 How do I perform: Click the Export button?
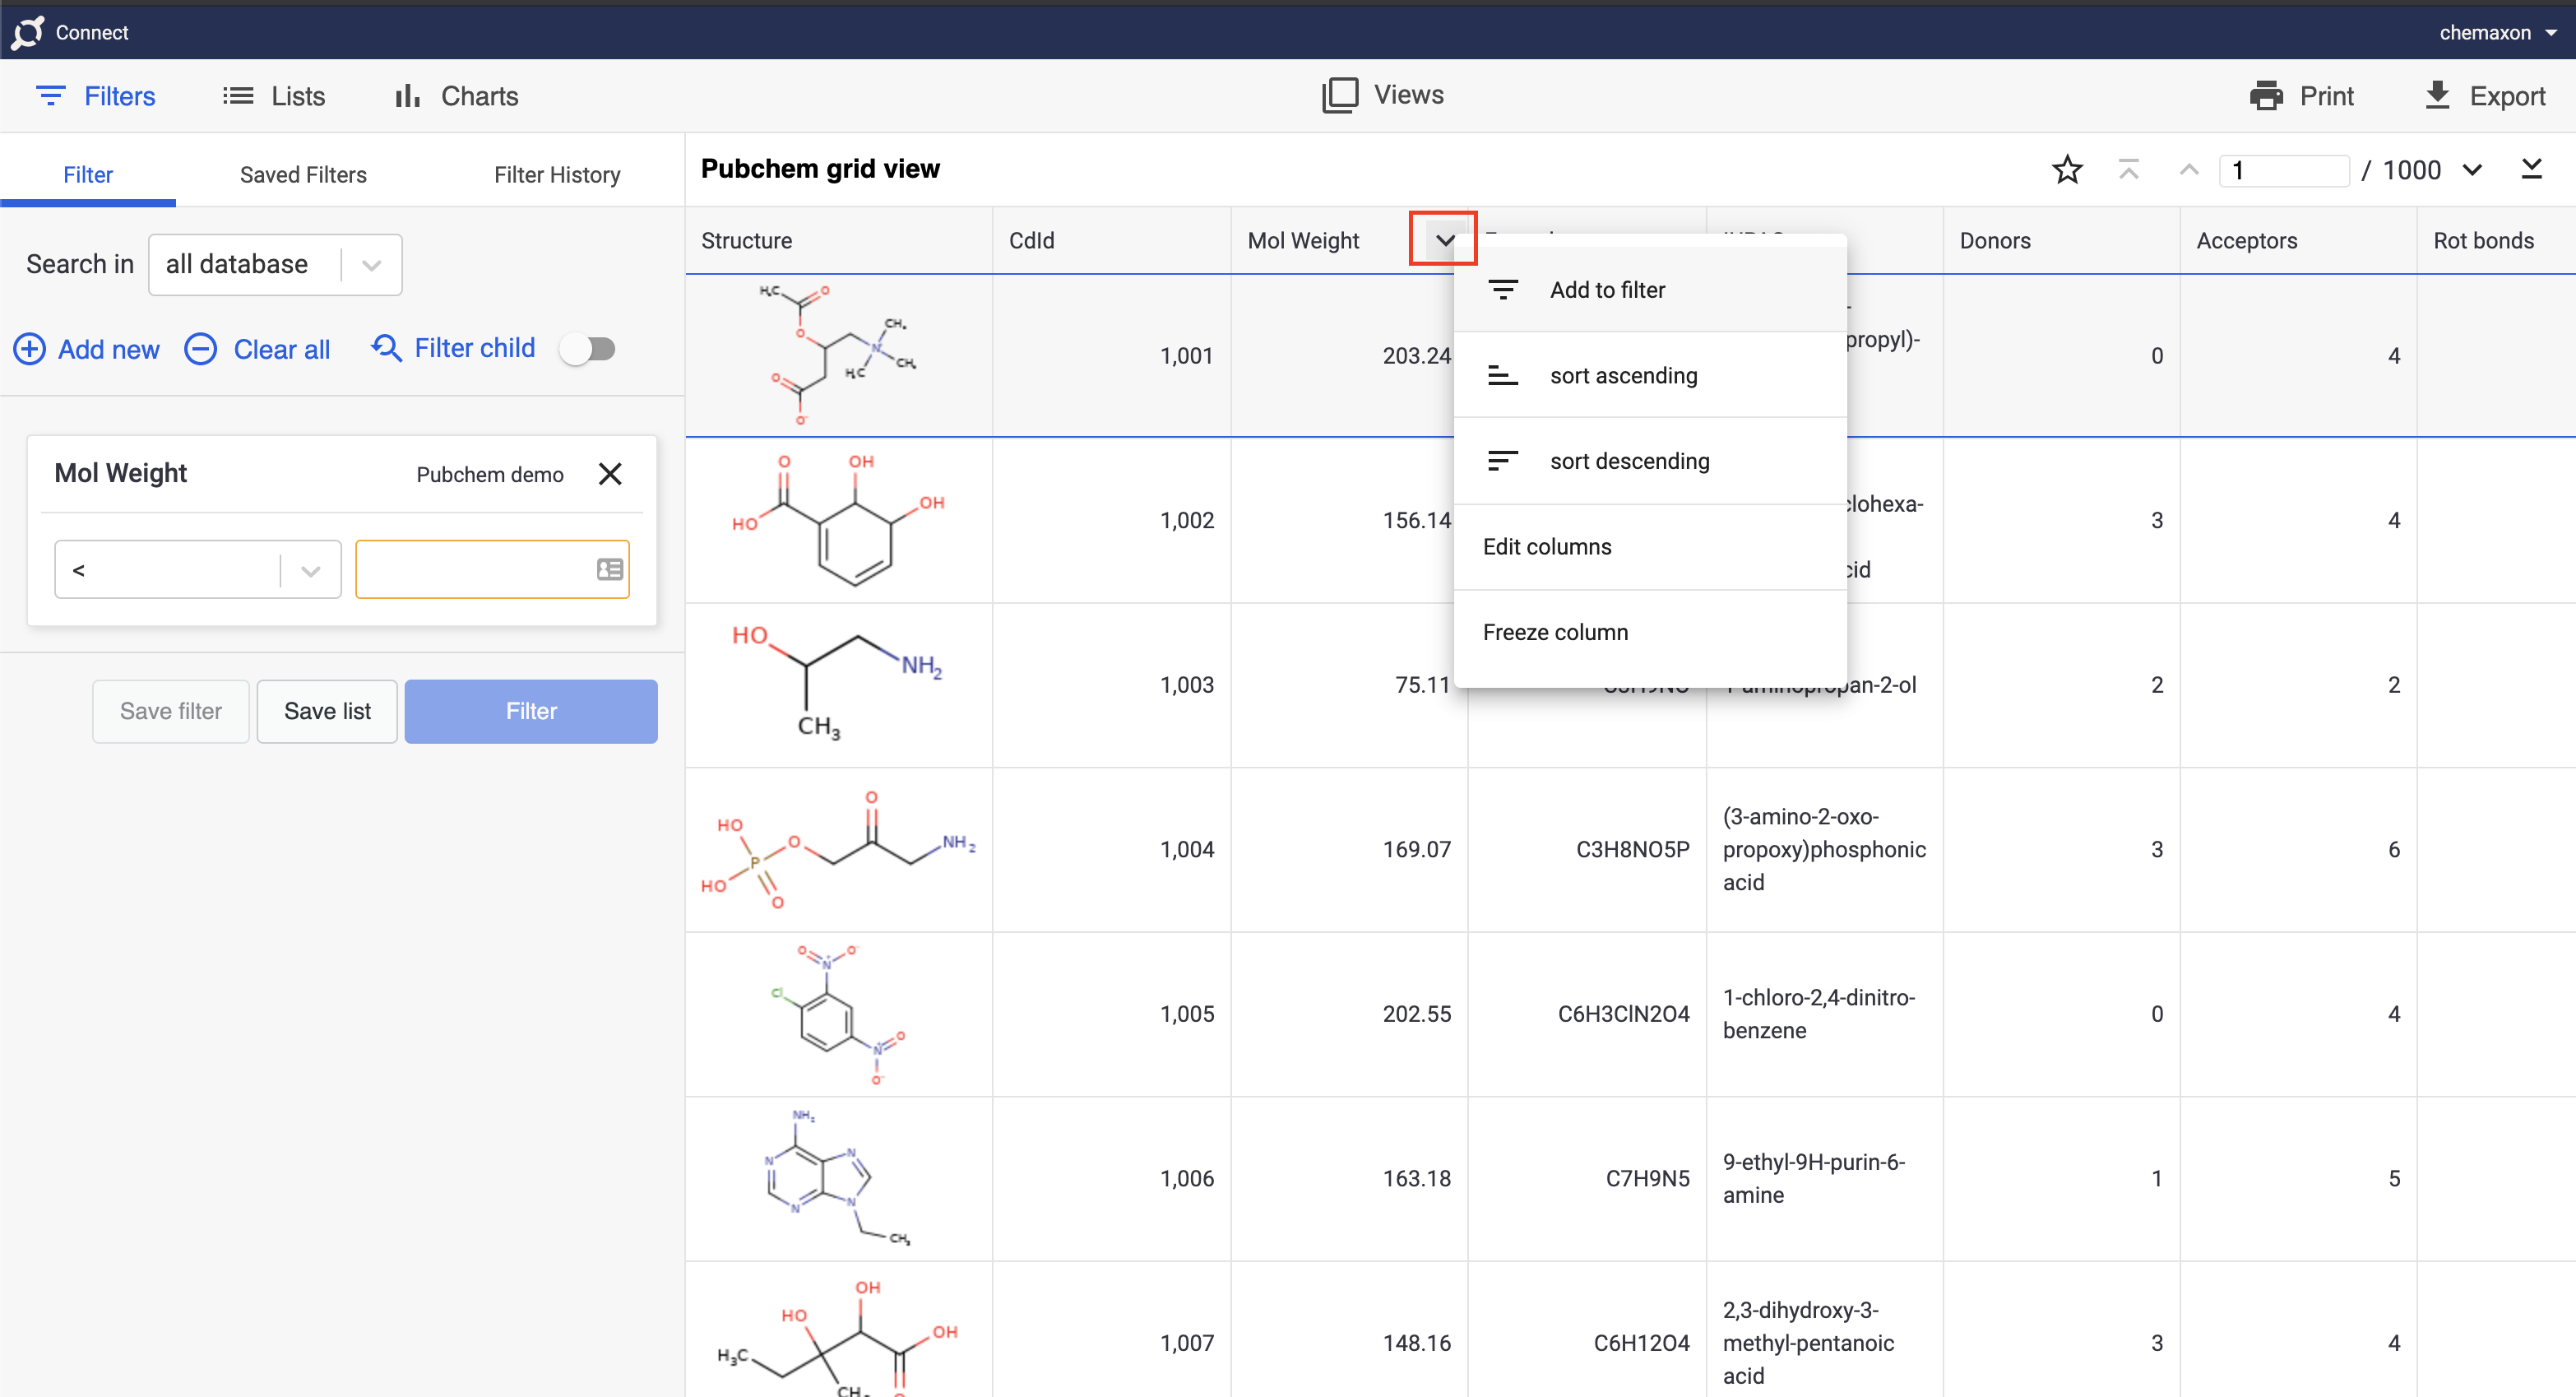point(2486,96)
